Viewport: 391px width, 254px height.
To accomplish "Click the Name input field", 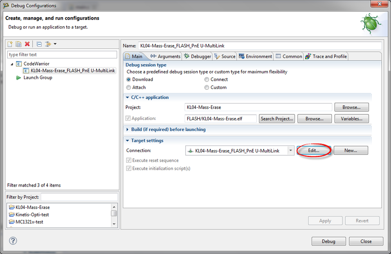I will point(260,46).
